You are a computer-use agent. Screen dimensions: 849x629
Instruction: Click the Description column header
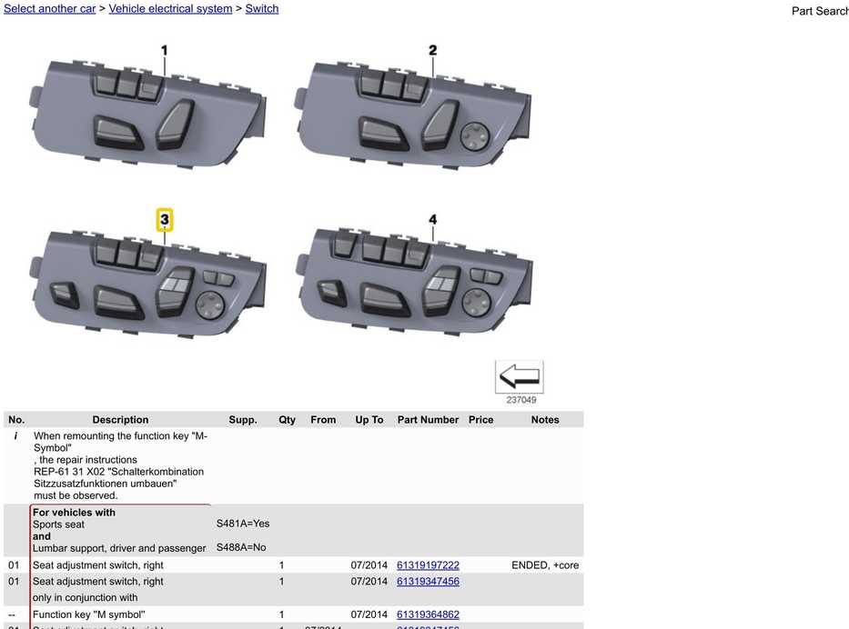[x=120, y=420]
